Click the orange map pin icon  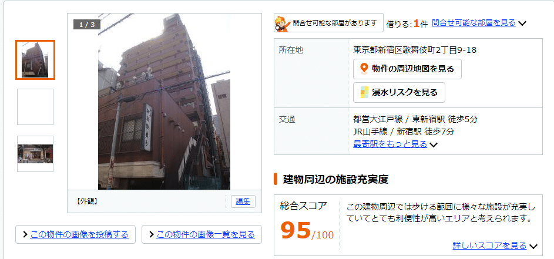[x=364, y=68]
